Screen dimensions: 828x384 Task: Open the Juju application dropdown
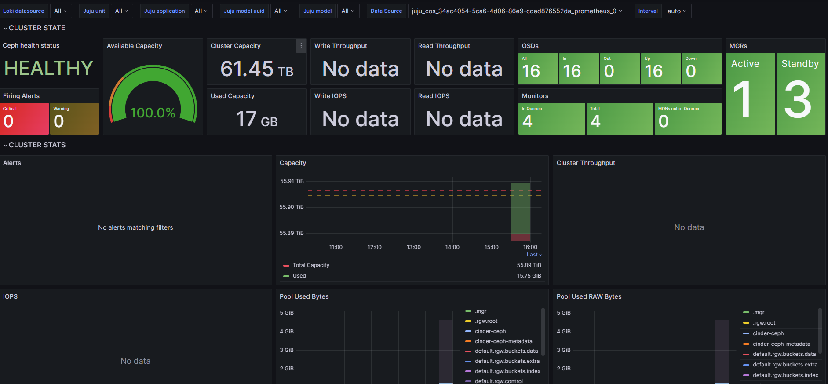pos(201,11)
